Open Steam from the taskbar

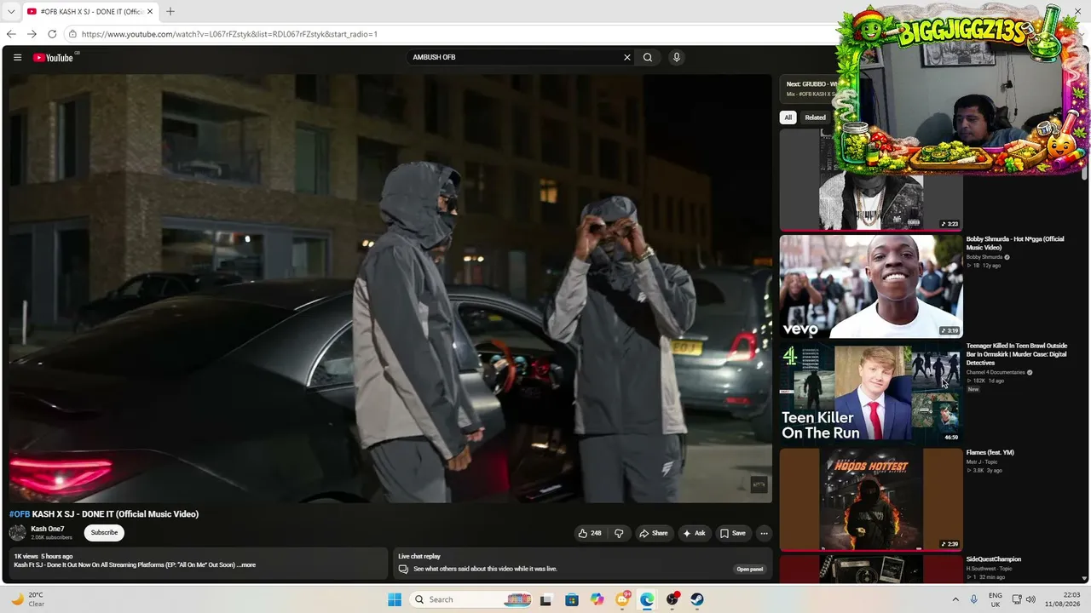coord(697,599)
